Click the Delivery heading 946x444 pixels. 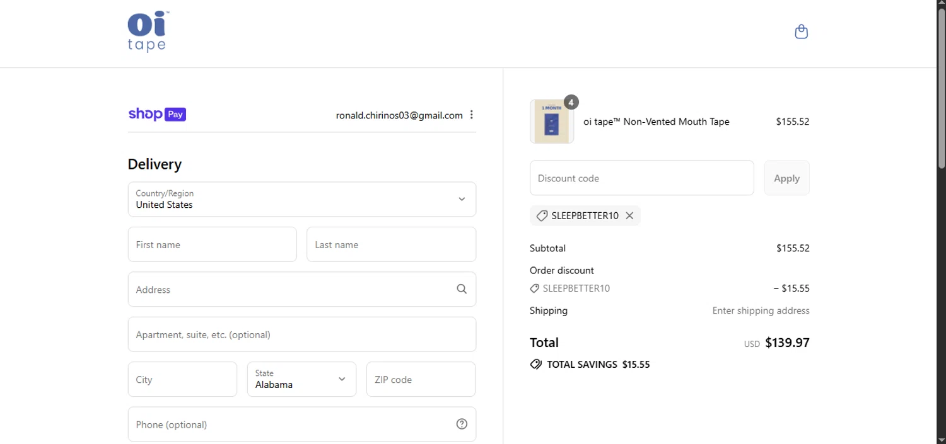click(x=155, y=164)
